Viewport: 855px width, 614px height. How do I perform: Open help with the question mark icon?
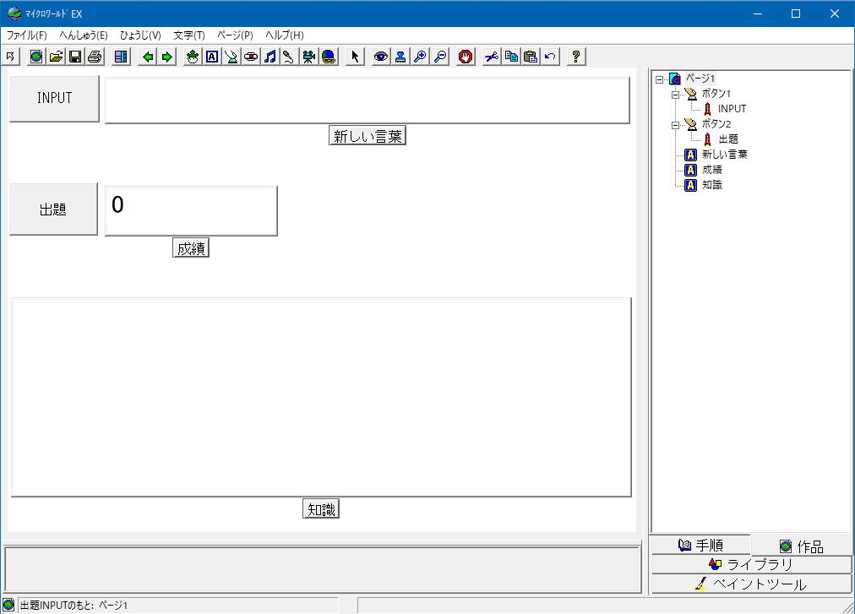click(x=576, y=57)
